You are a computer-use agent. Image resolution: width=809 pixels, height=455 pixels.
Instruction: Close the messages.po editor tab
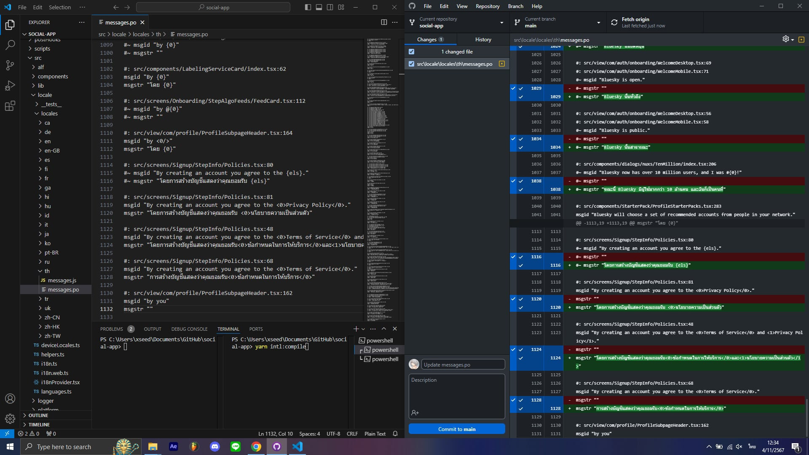pos(142,22)
